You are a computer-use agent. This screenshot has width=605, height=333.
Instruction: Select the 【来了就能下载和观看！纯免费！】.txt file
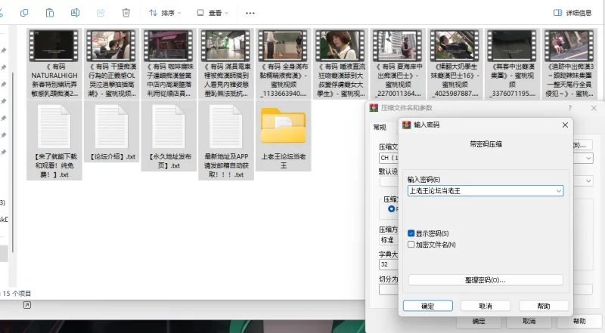[54, 140]
